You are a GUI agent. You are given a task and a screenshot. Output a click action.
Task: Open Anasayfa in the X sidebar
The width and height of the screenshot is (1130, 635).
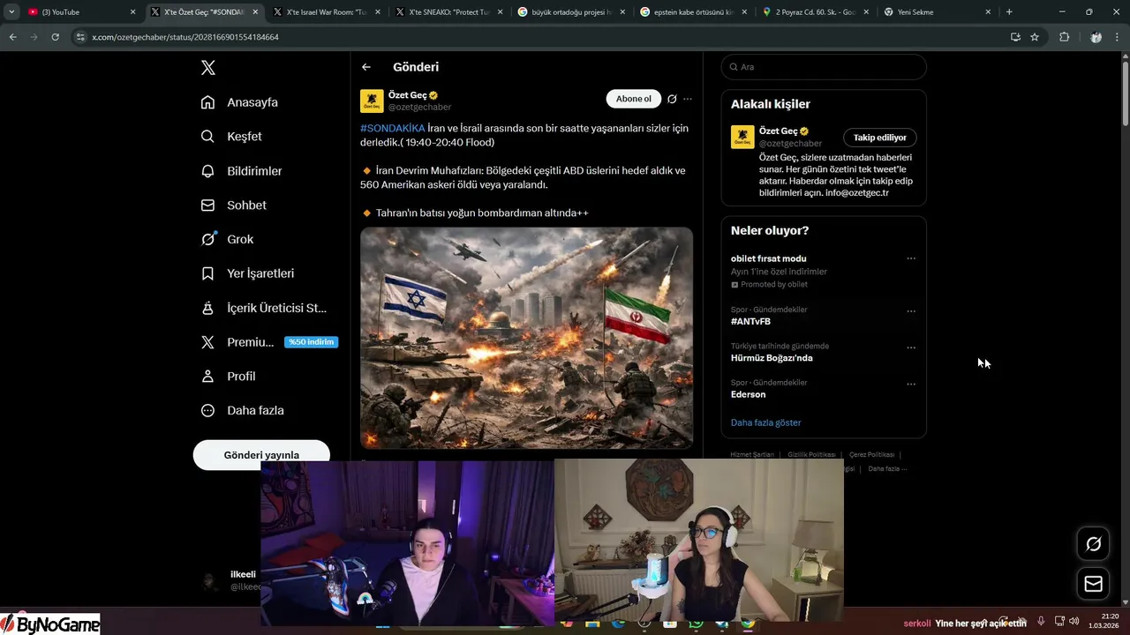point(239,102)
